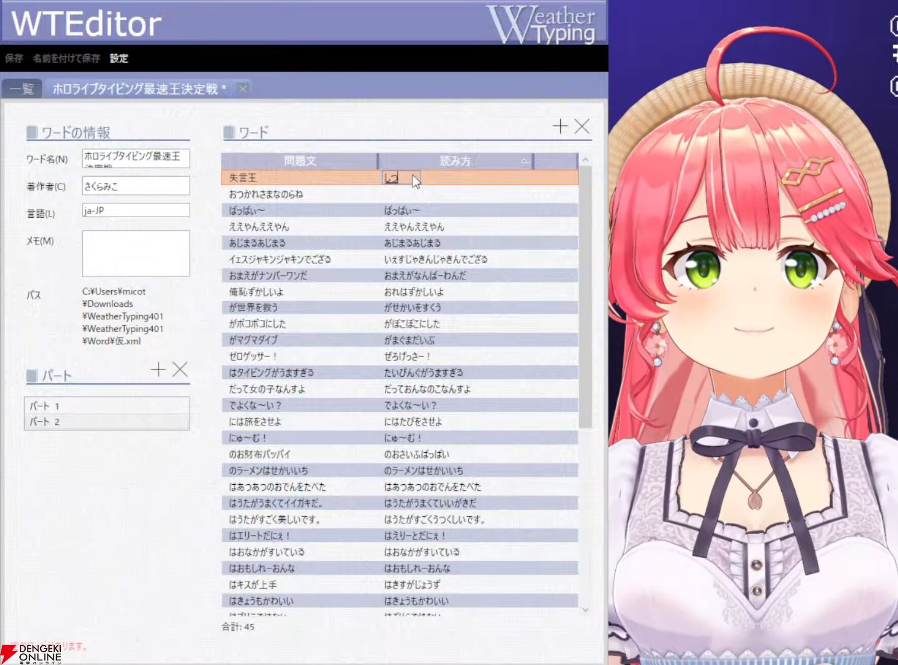
Task: Select the おつかれさまなのらね row
Action: [x=400, y=194]
